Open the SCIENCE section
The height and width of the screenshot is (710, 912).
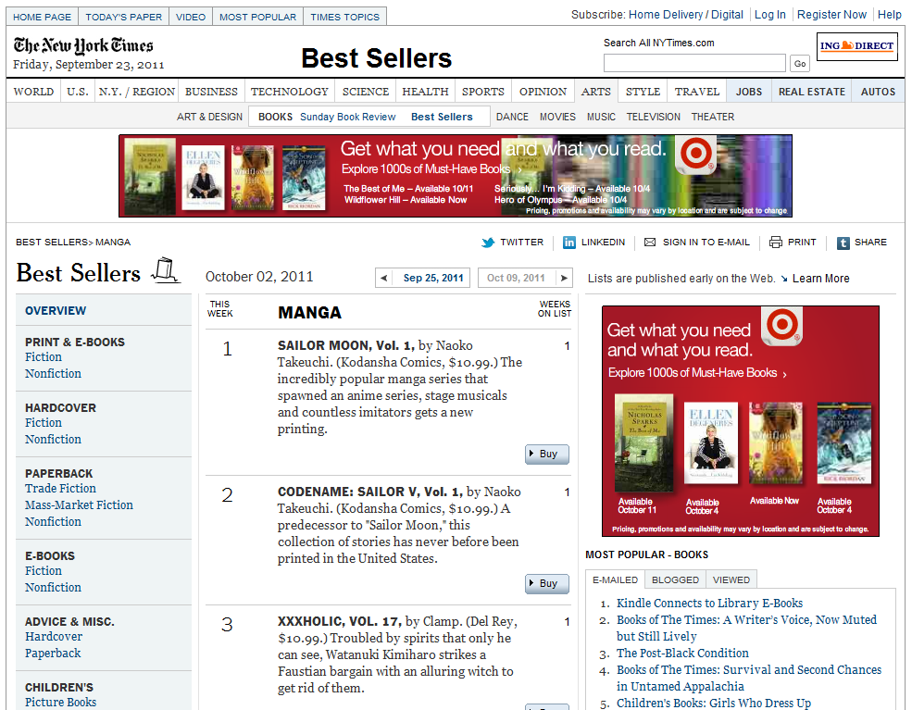point(366,92)
